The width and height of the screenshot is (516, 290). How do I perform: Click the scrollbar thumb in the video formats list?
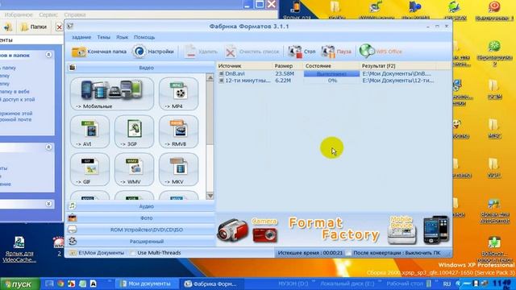coord(210,114)
